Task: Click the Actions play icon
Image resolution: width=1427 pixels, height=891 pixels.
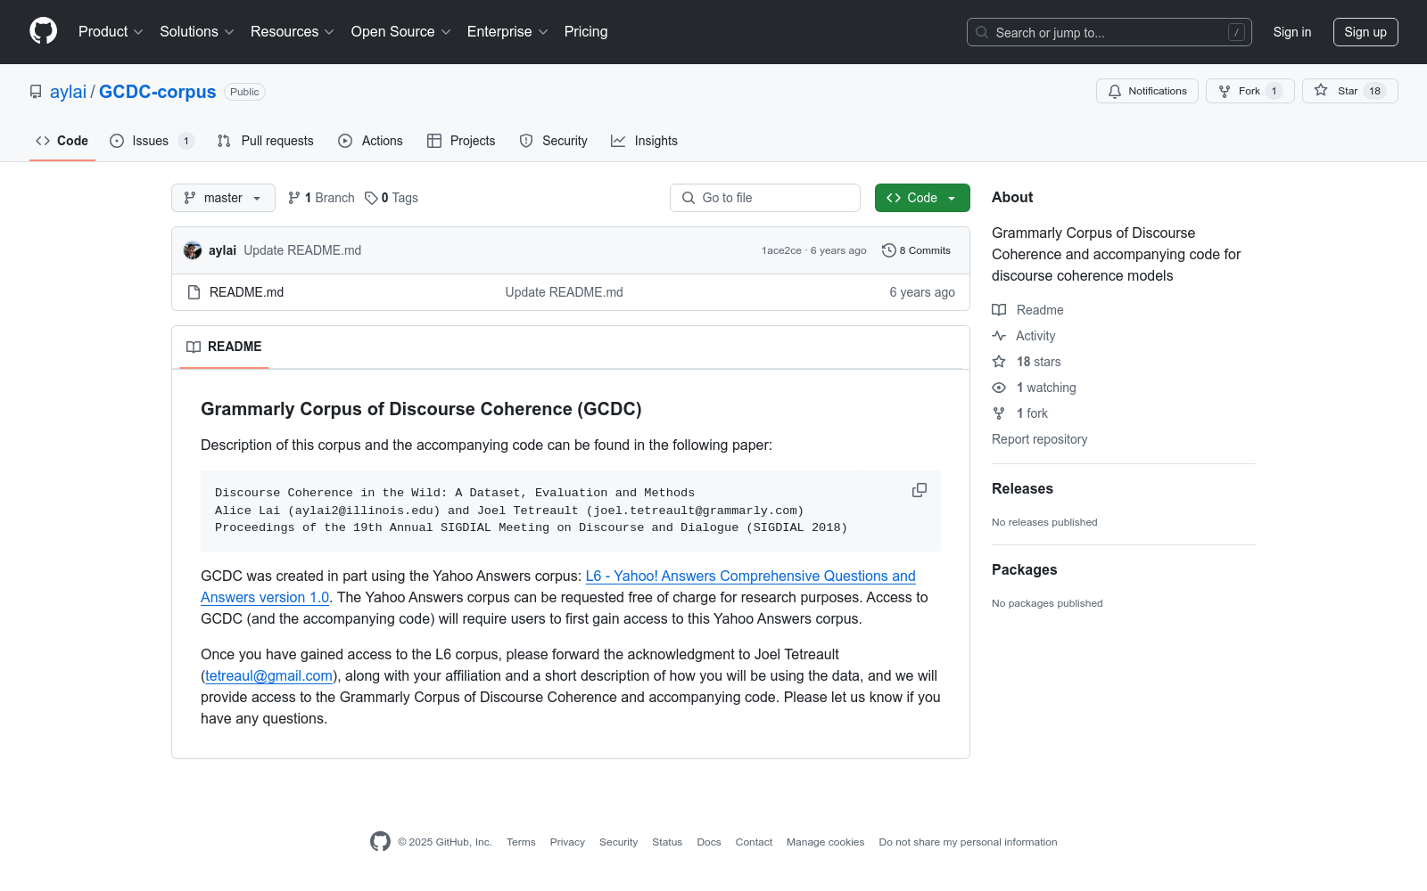Action: 345,141
